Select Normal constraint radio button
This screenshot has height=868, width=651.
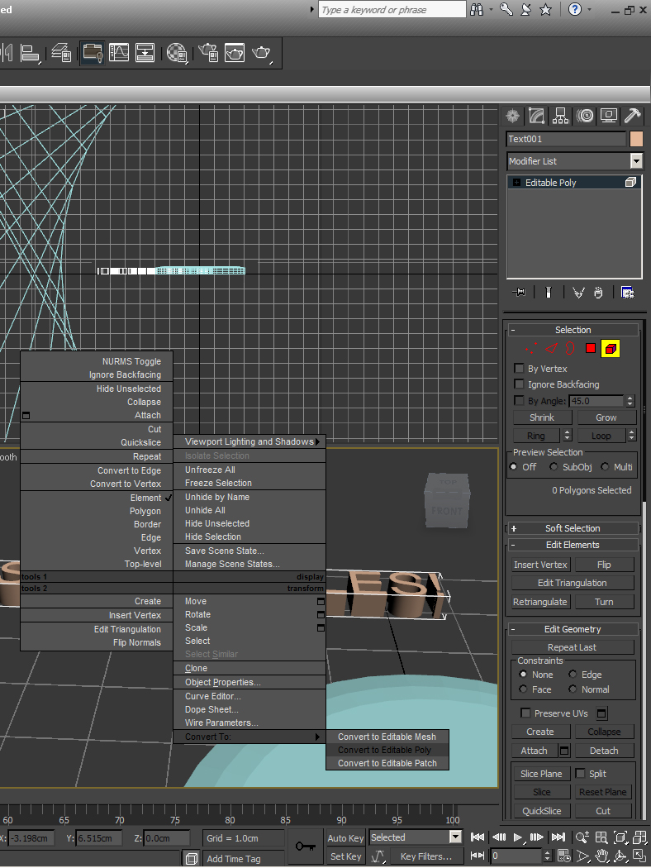pos(573,689)
